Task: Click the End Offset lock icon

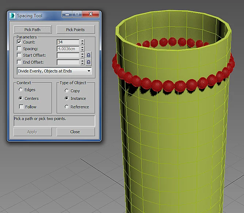Action: tap(88, 62)
